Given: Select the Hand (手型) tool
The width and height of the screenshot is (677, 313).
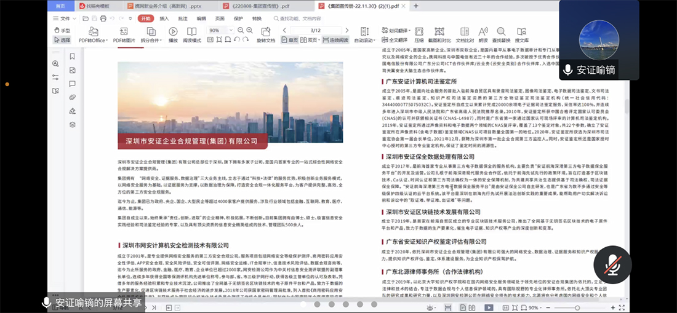Looking at the screenshot, I should (62, 31).
